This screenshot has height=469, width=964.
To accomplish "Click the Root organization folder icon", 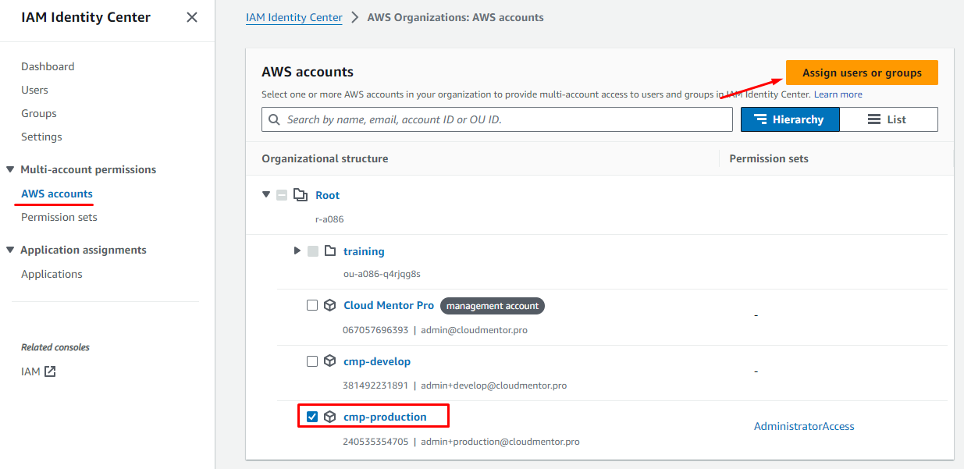I will coord(301,195).
